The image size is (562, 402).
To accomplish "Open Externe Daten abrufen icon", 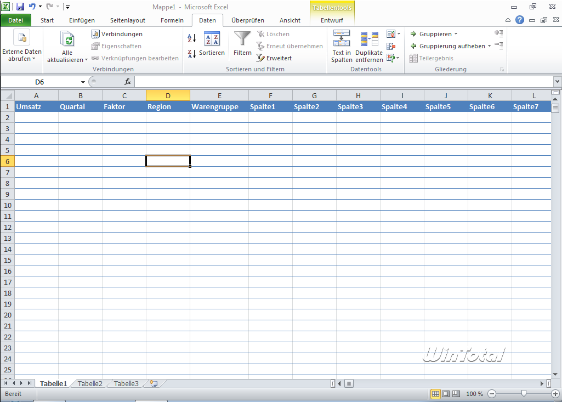I will (21, 37).
